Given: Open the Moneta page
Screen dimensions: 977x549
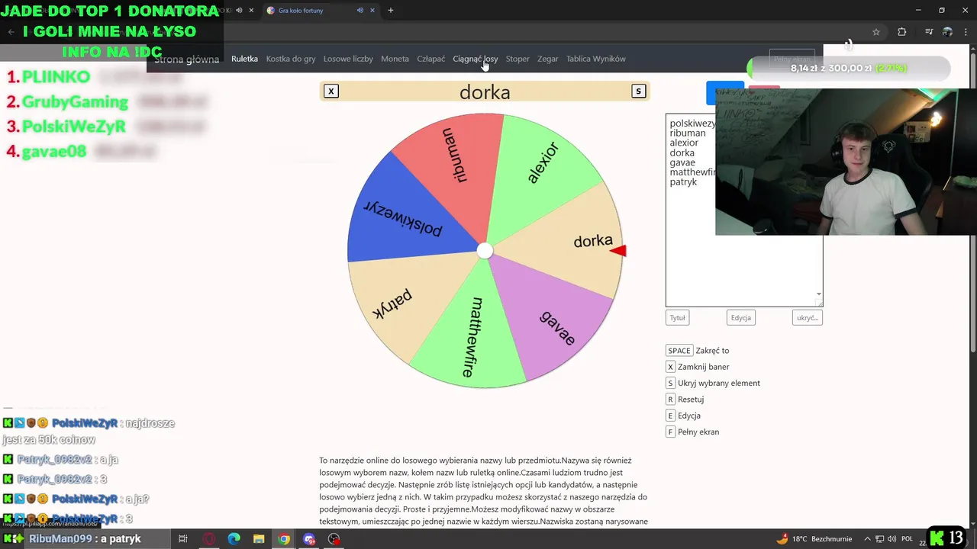Looking at the screenshot, I should click(x=395, y=59).
